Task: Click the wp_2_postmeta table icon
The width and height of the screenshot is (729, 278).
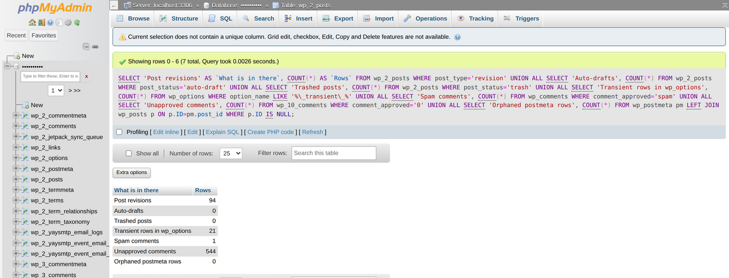Action: (x=25, y=169)
